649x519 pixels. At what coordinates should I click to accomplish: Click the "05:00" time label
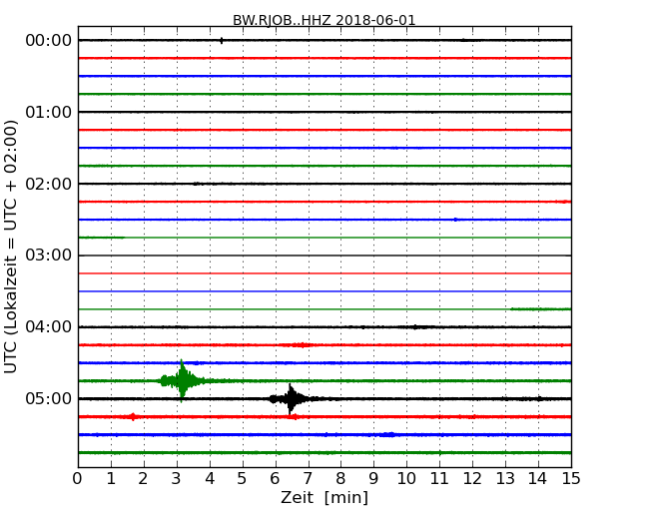49,398
